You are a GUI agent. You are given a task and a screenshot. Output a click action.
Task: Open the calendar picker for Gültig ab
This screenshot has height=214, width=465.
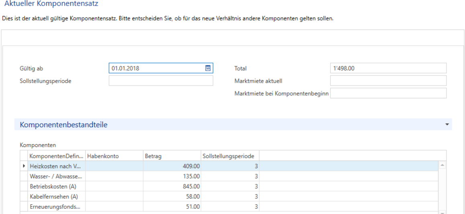(208, 68)
